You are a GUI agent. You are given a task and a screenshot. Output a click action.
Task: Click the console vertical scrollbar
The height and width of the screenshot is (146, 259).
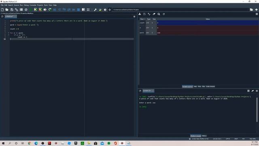point(257,109)
